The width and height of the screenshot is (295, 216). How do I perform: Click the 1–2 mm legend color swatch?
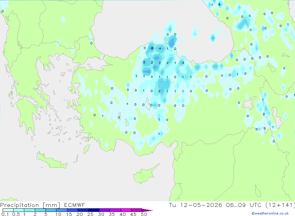[x=29, y=210]
